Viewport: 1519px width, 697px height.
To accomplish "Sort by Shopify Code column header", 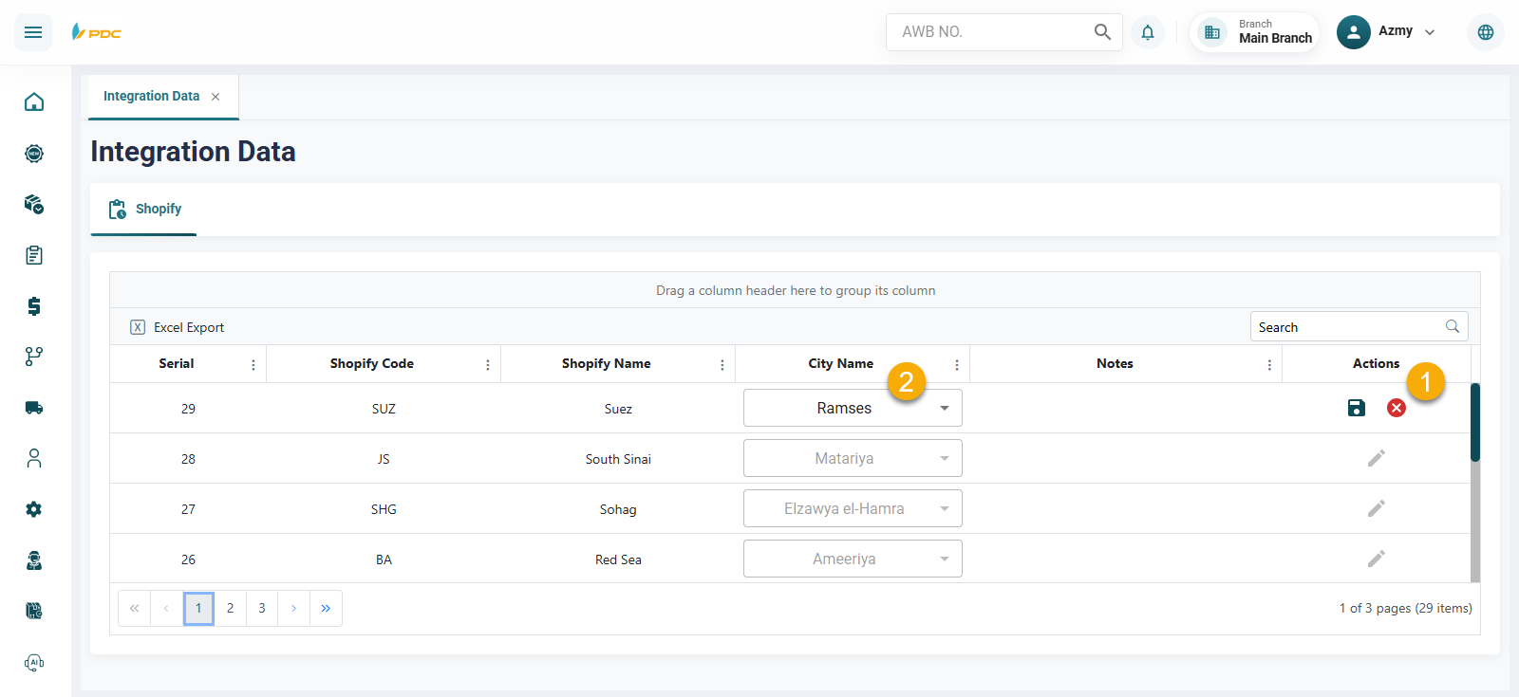I will pyautogui.click(x=372, y=363).
